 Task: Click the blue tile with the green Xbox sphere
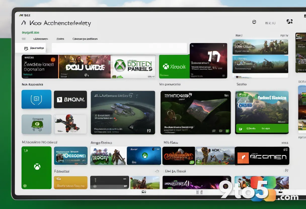tap(144, 156)
